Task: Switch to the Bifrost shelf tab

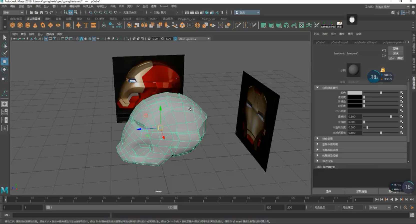Action: [x=140, y=19]
